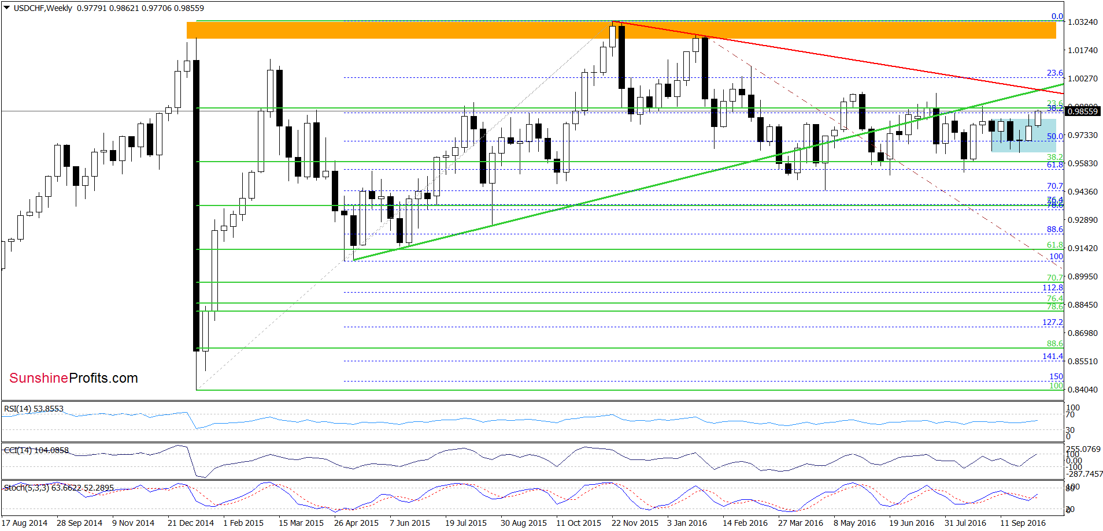Image resolution: width=1103 pixels, height=531 pixels.
Task: Select the blue 0.0 Fibonacci level label
Action: (x=1057, y=16)
